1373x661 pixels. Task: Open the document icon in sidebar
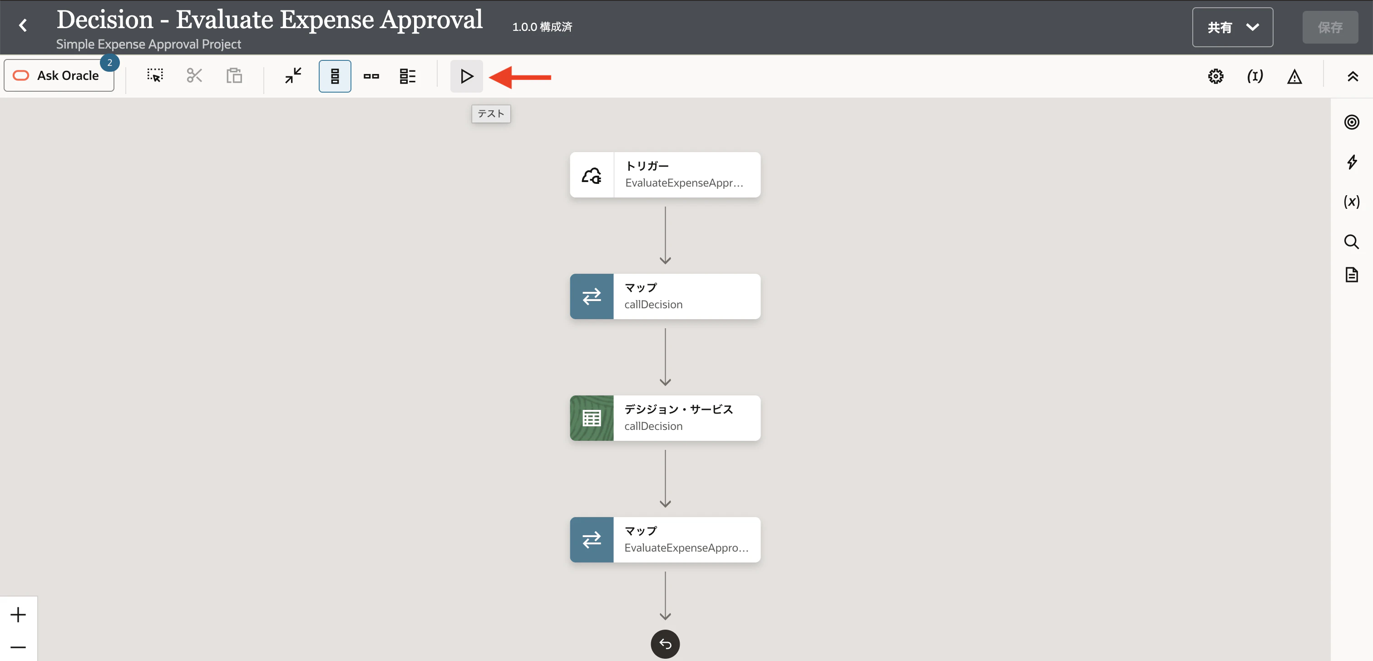1352,275
